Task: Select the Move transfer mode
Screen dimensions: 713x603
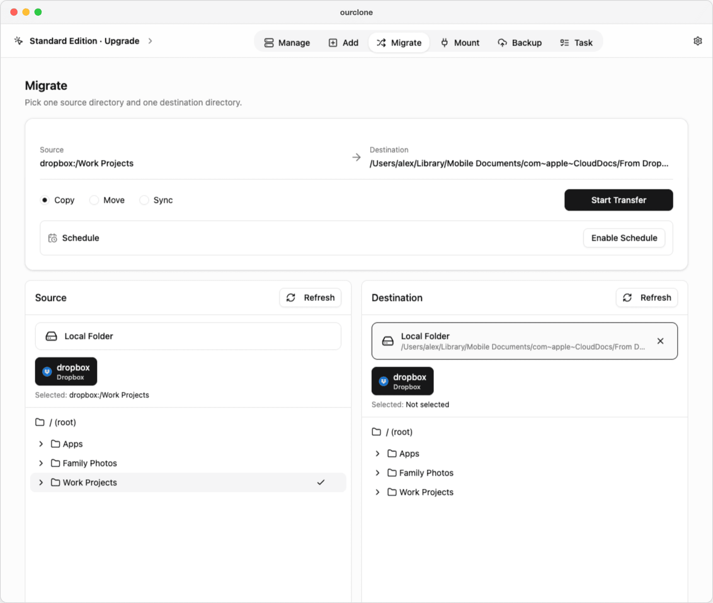Action: coord(94,200)
